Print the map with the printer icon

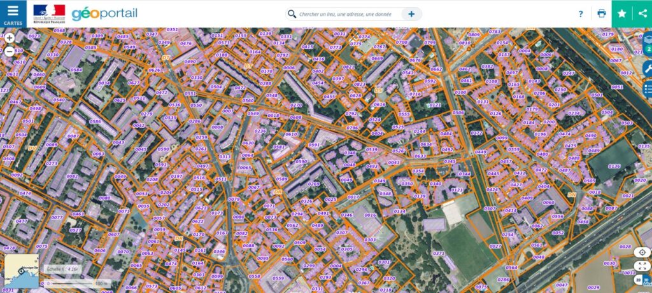(x=601, y=14)
